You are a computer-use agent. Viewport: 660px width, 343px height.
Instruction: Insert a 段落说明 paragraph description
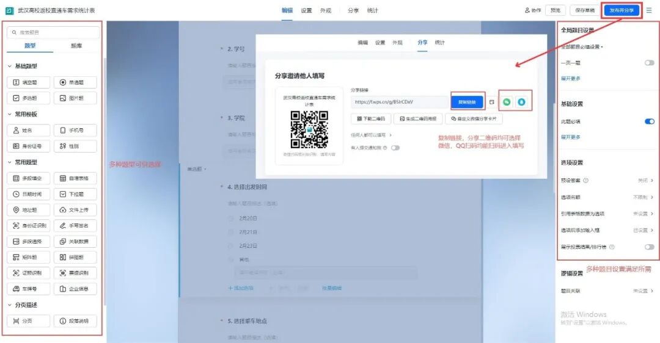(75, 320)
